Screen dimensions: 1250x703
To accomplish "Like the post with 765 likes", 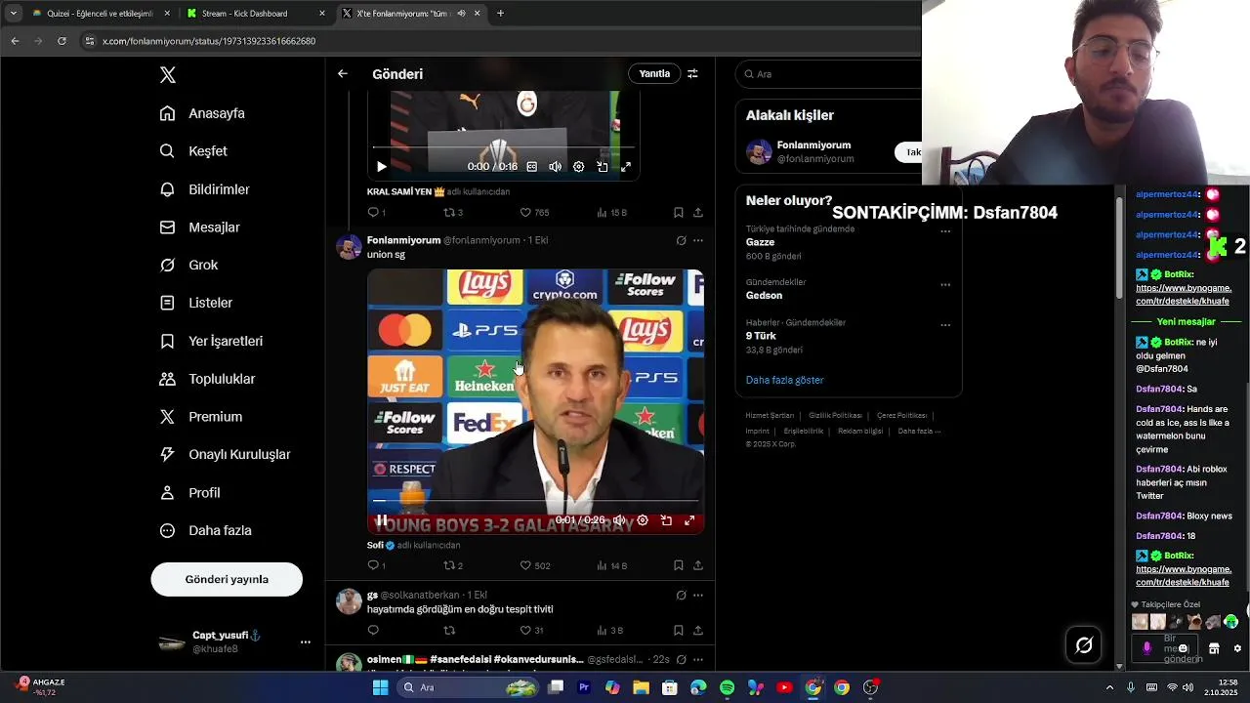I will point(534,213).
